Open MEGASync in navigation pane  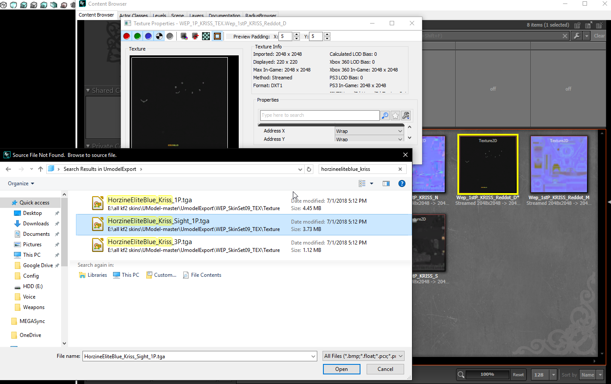[x=32, y=321]
